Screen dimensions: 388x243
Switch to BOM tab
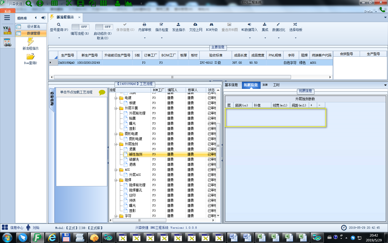point(265,85)
